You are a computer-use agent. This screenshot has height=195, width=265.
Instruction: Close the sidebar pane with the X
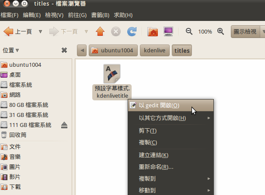tap(64, 50)
